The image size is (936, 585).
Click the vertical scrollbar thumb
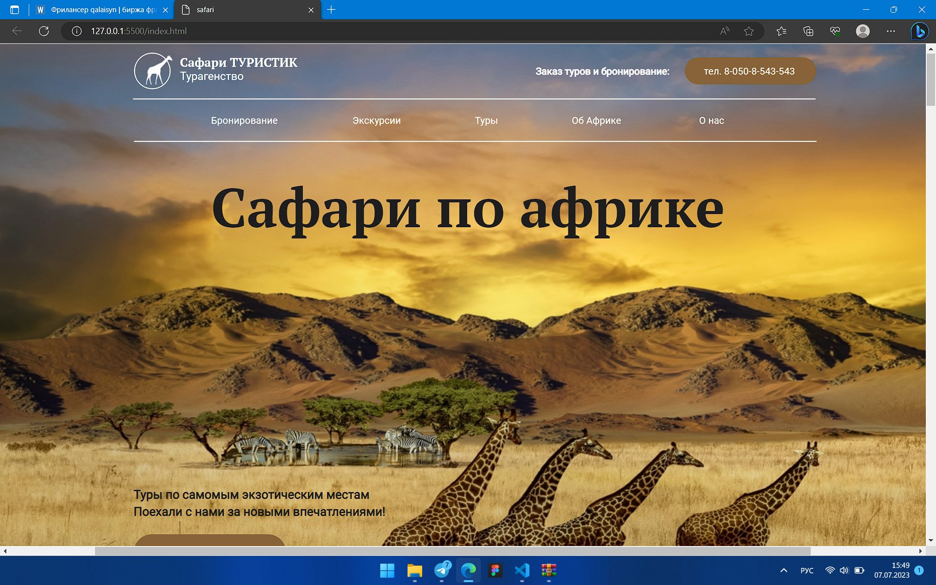pos(931,79)
